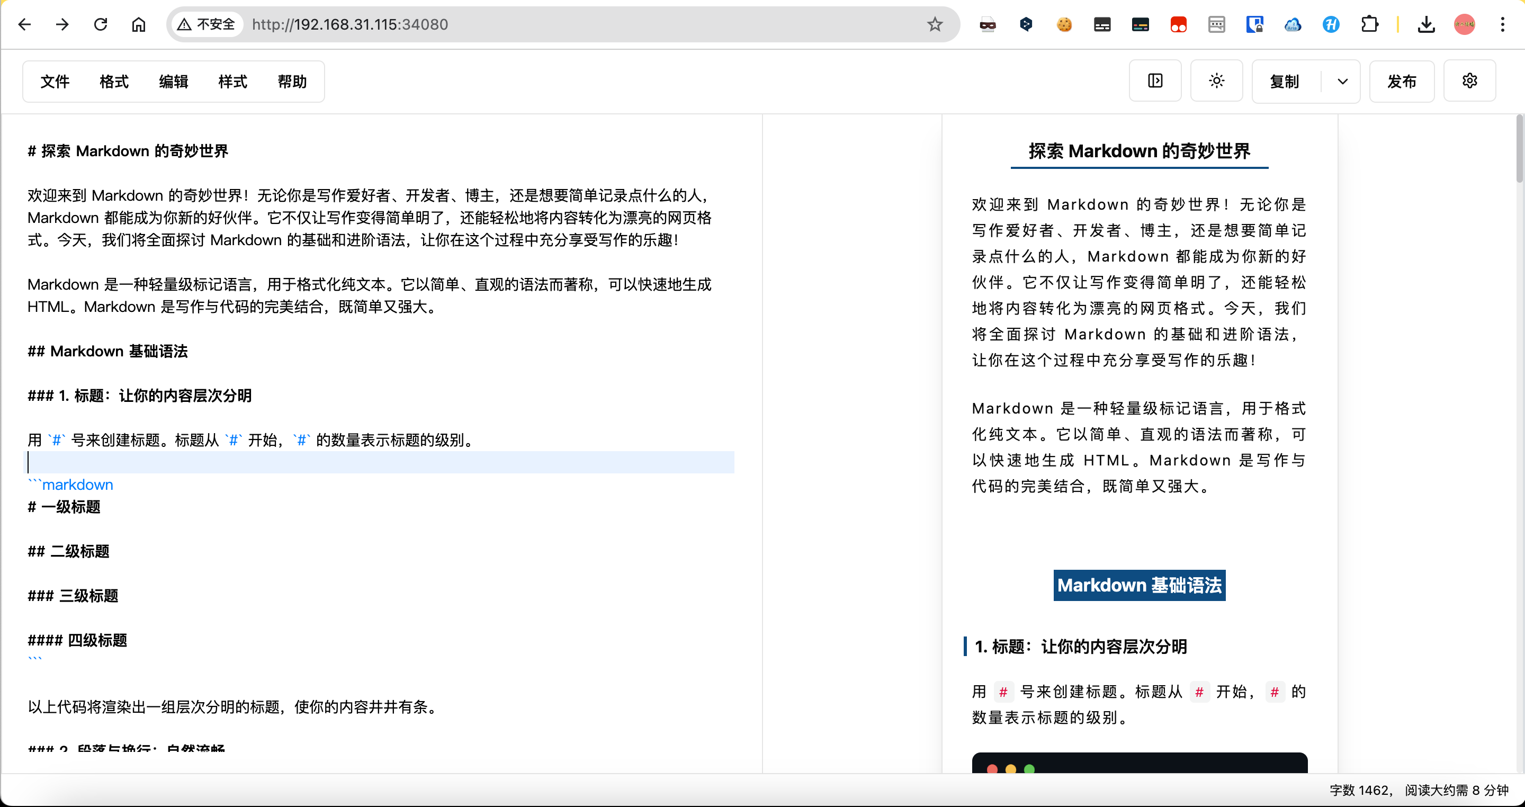Click the '### 三级标题' editor line
Screen dimensions: 1525x807
coord(73,596)
